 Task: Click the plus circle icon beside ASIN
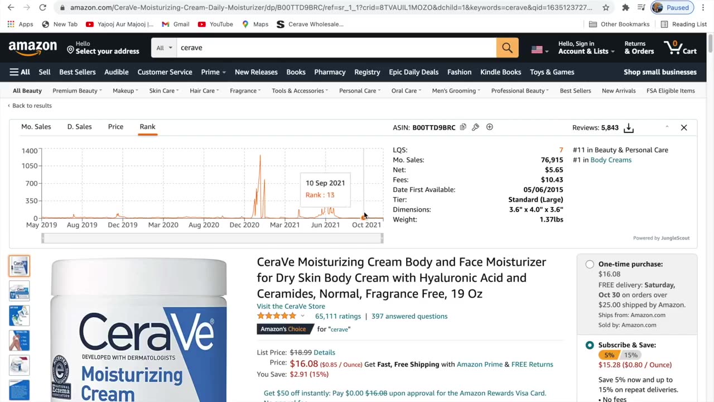pos(490,127)
